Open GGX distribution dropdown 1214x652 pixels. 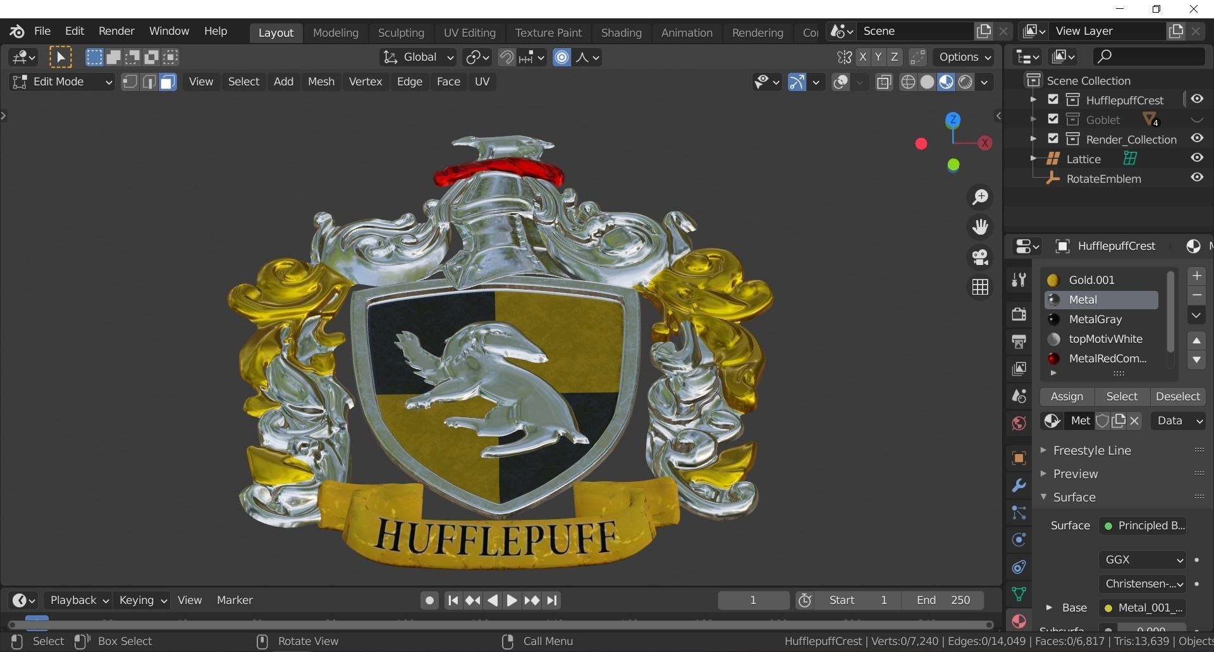point(1142,560)
